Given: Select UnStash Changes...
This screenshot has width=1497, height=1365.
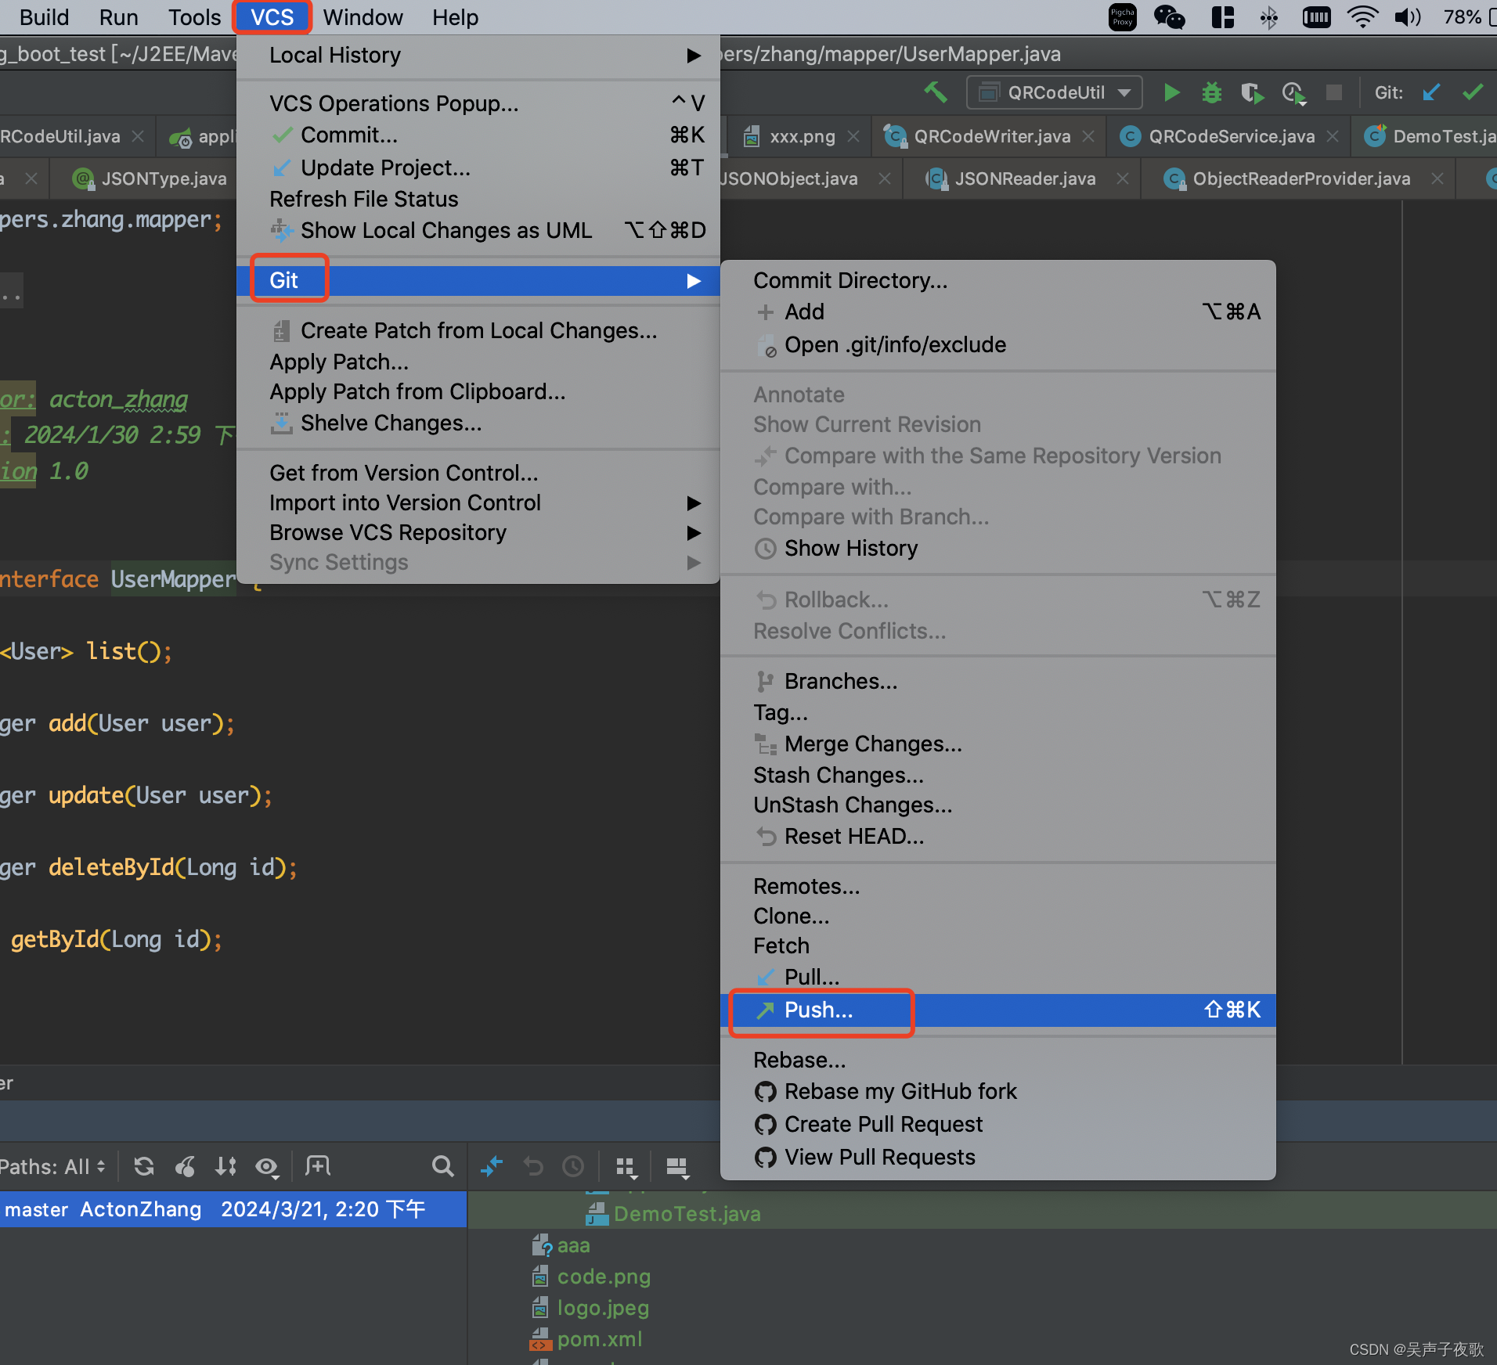Looking at the screenshot, I should point(997,805).
